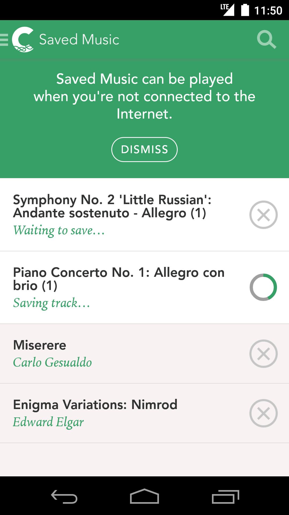The width and height of the screenshot is (289, 515).
Task: Open the Android recent apps button
Action: 225,496
